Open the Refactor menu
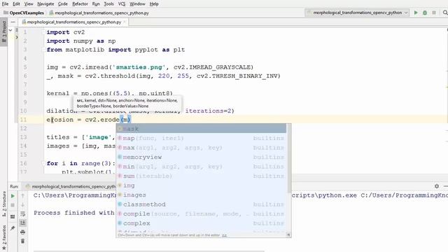The image size is (448, 252). coord(80,4)
